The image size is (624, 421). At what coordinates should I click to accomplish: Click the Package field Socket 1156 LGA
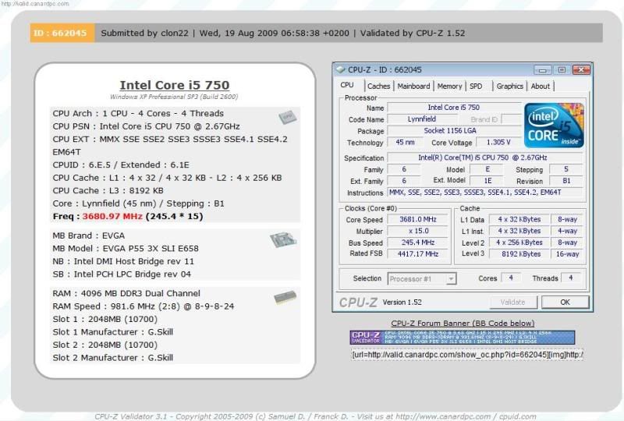454,130
